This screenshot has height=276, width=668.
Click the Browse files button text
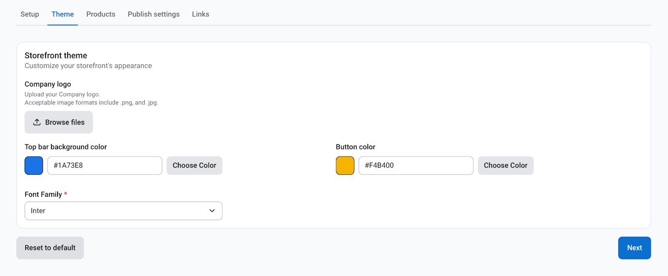pyautogui.click(x=65, y=122)
